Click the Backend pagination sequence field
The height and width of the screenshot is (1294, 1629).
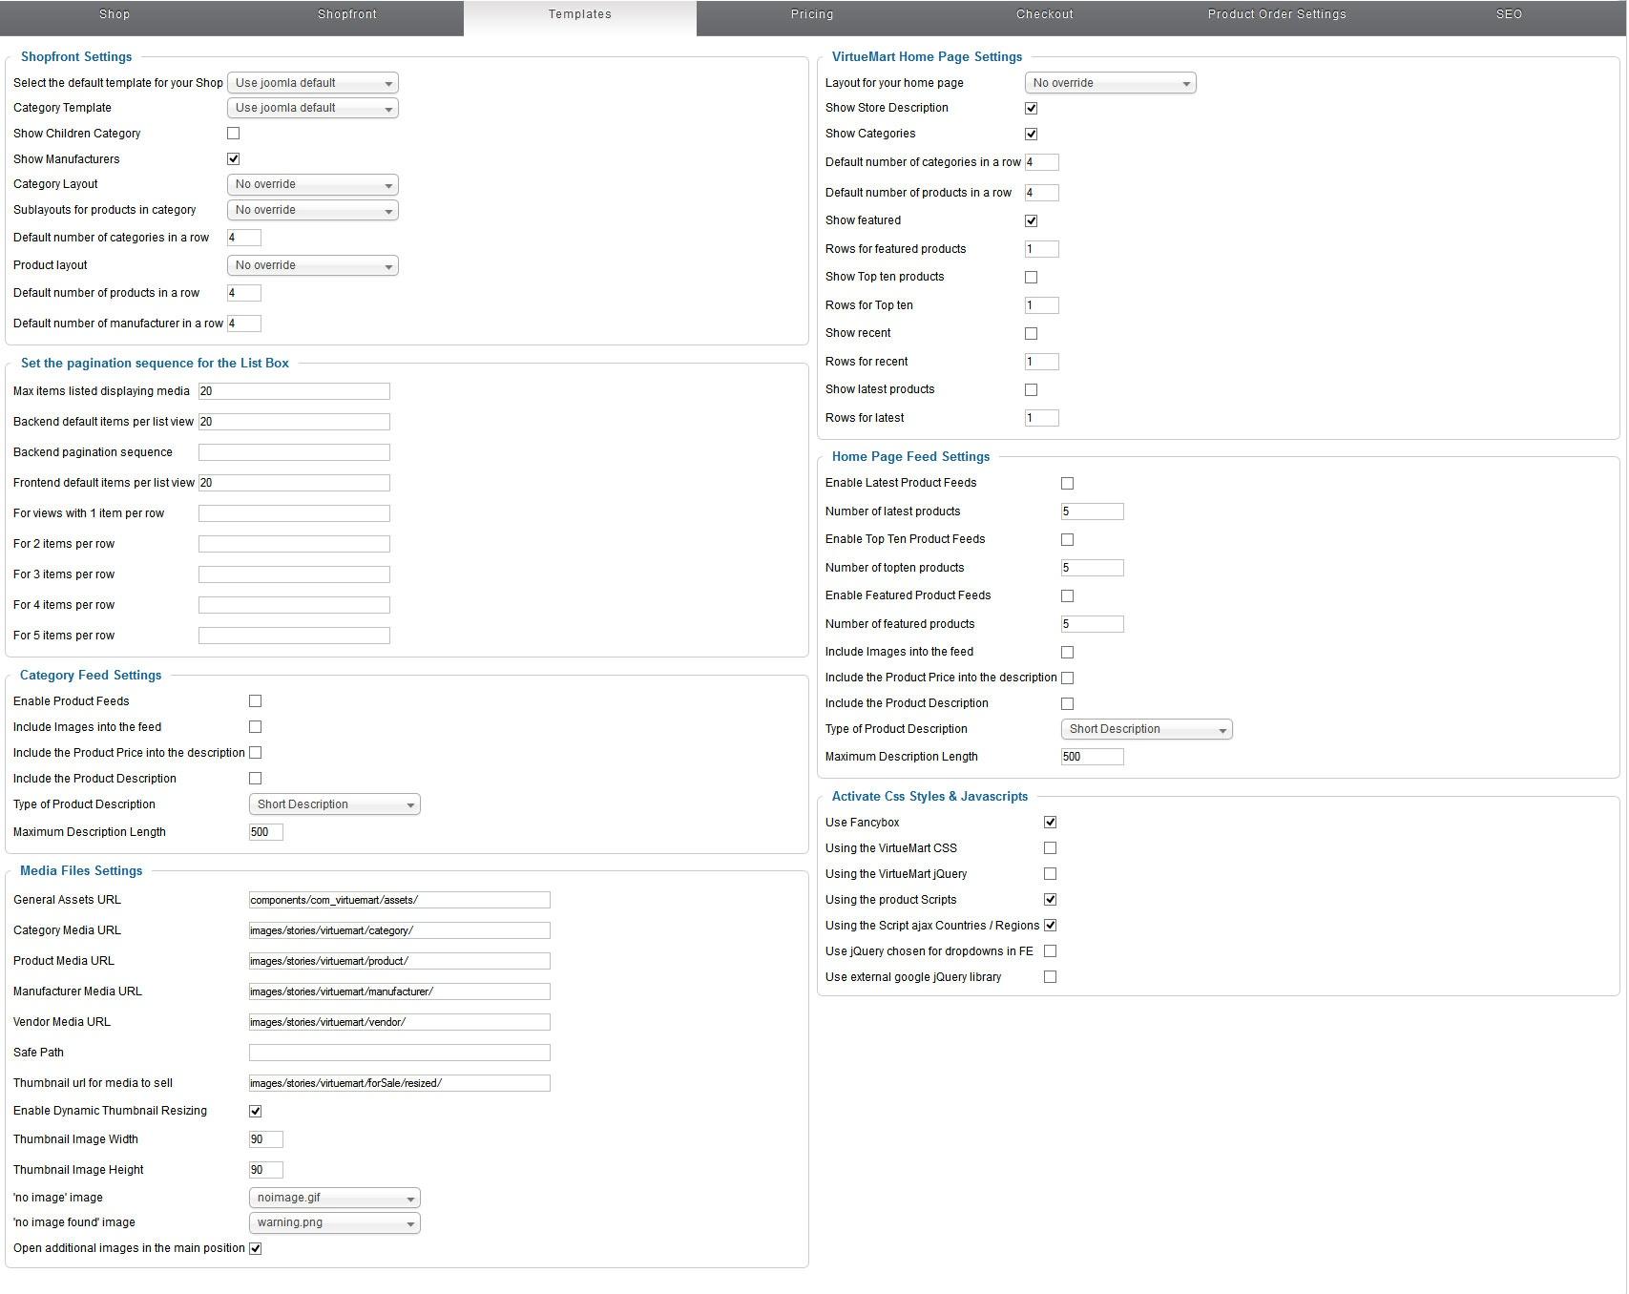[294, 452]
